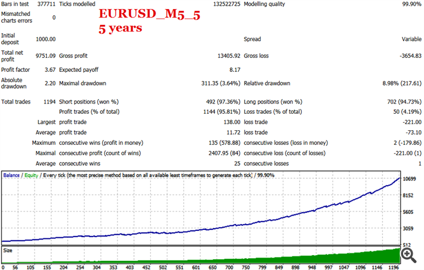Click the 5605 y-axis label
The image size is (424, 270).
pos(408,212)
